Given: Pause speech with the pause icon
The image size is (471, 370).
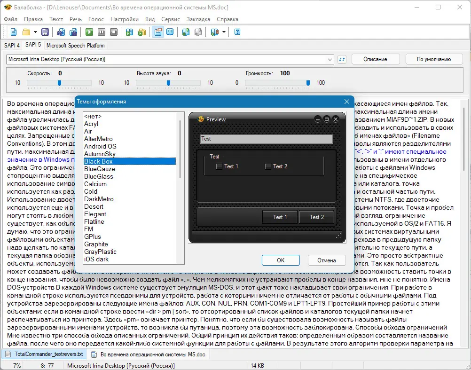Looking at the screenshot, I should click(102, 32).
